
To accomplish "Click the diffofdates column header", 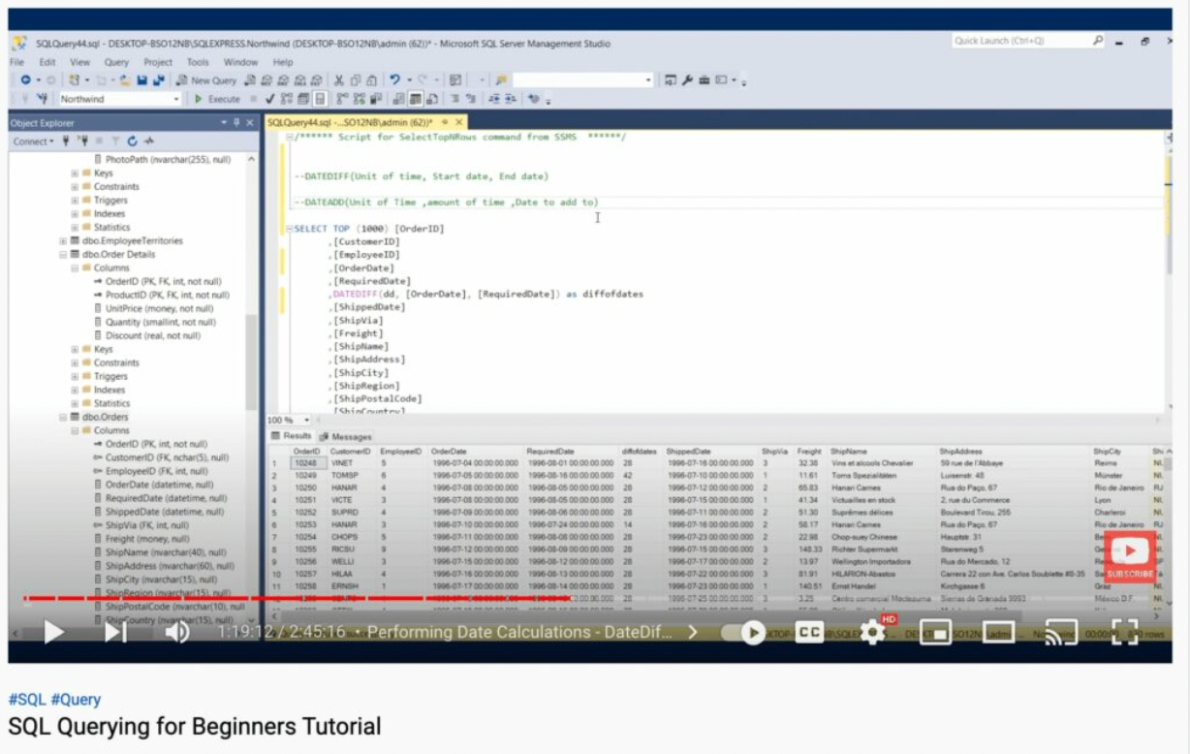I will click(x=640, y=451).
